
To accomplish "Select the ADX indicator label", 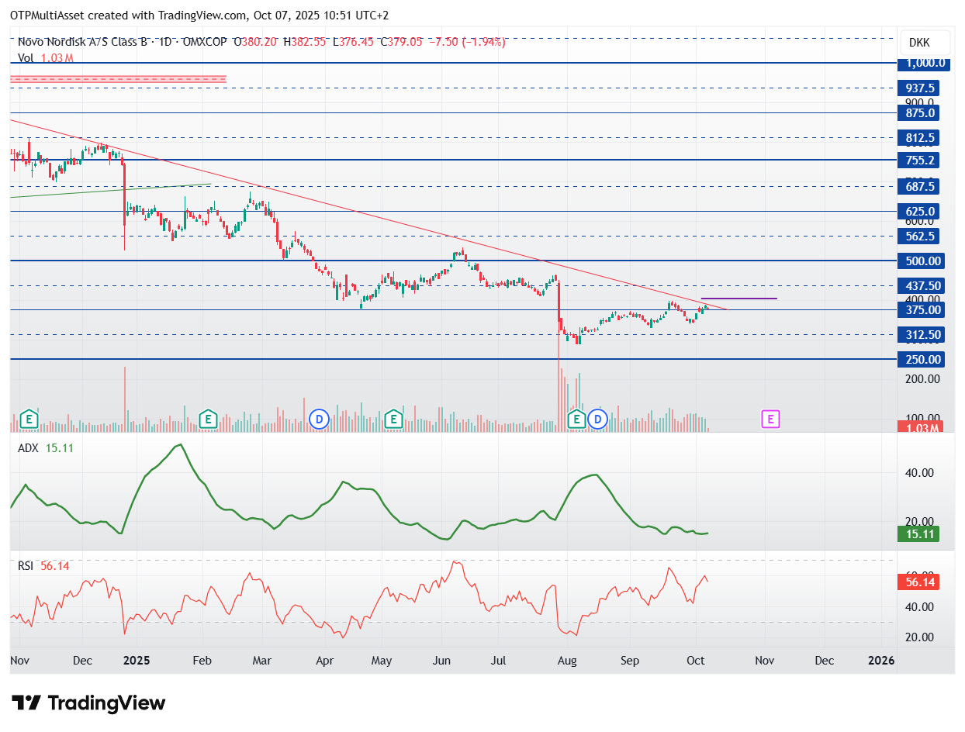I will point(29,448).
